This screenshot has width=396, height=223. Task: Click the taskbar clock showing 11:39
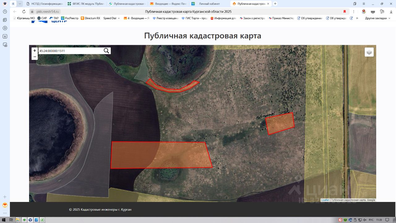coord(379,220)
